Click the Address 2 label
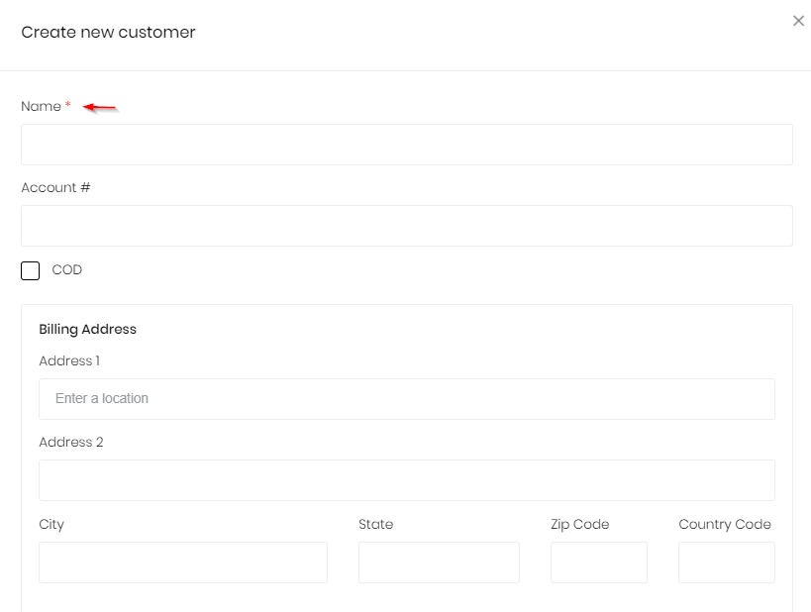This screenshot has height=612, width=811. click(71, 442)
